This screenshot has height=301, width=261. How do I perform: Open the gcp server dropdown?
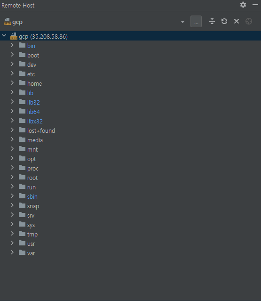182,22
